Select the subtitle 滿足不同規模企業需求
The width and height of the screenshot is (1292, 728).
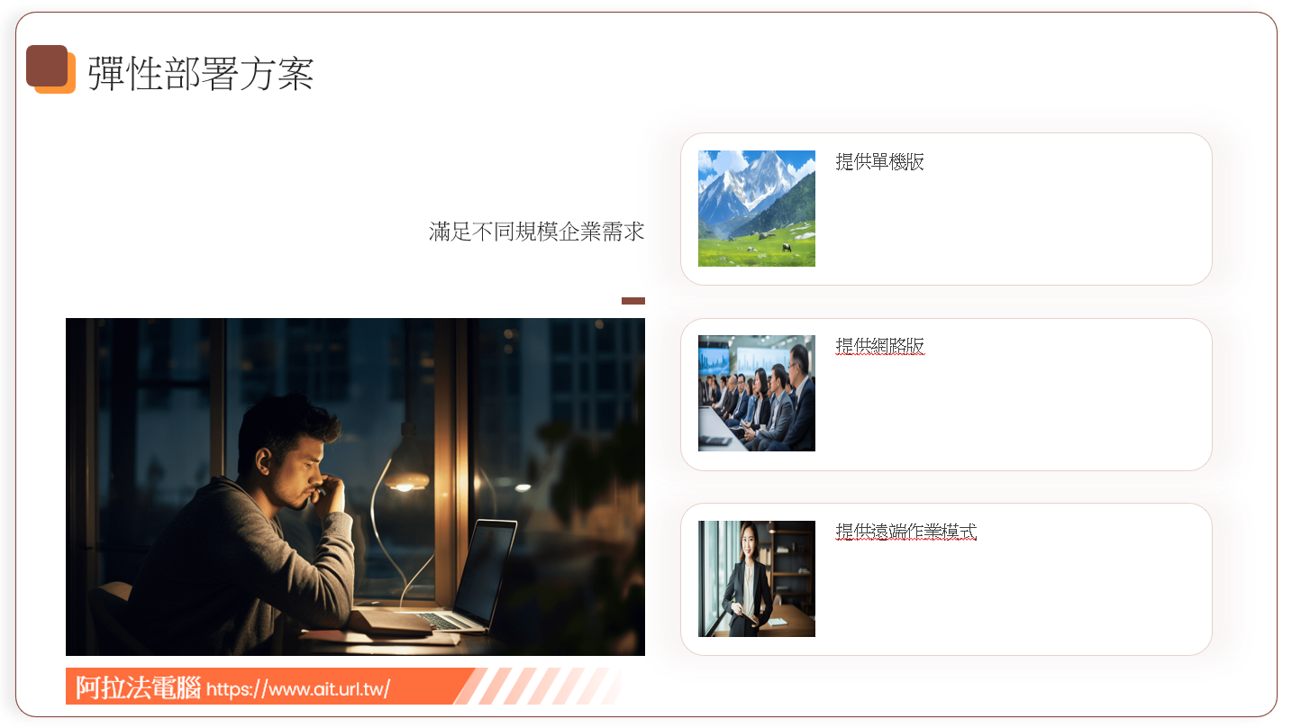click(x=537, y=232)
